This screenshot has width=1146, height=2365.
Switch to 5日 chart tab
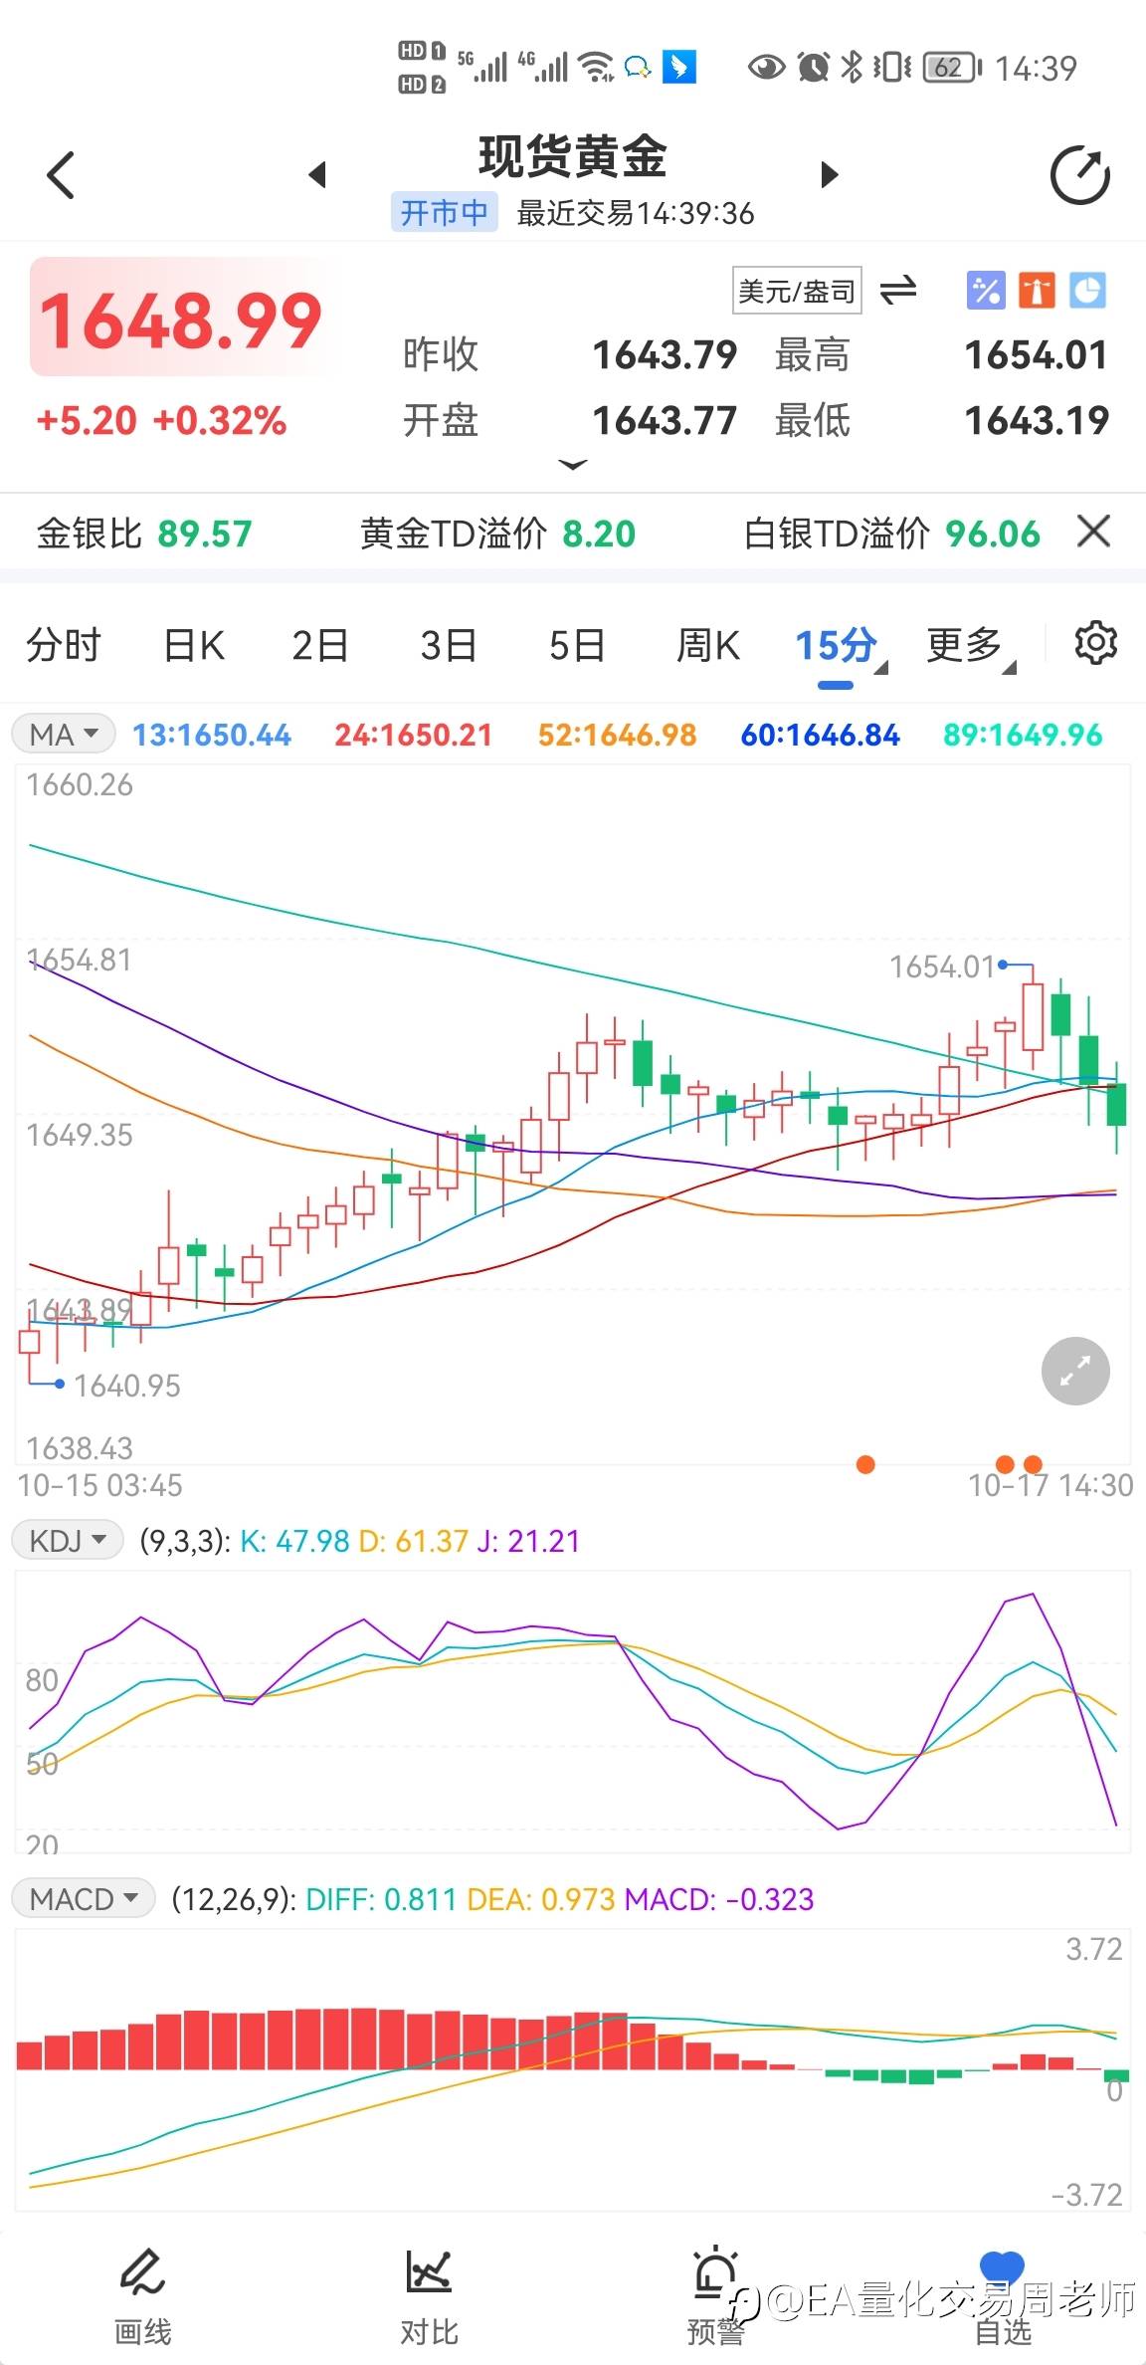point(577,645)
